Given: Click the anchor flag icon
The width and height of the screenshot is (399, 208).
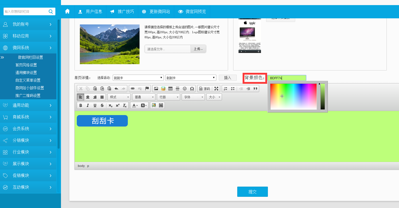Looking at the screenshot, I should pyautogui.click(x=147, y=89).
